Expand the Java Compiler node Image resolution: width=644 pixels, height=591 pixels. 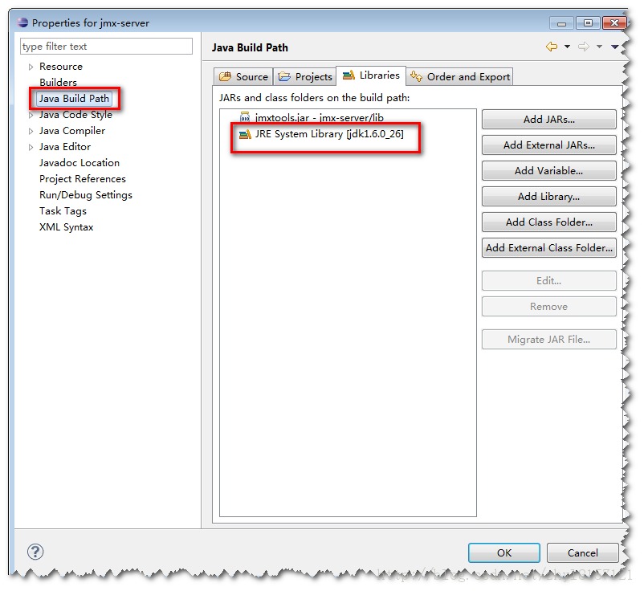point(31,132)
